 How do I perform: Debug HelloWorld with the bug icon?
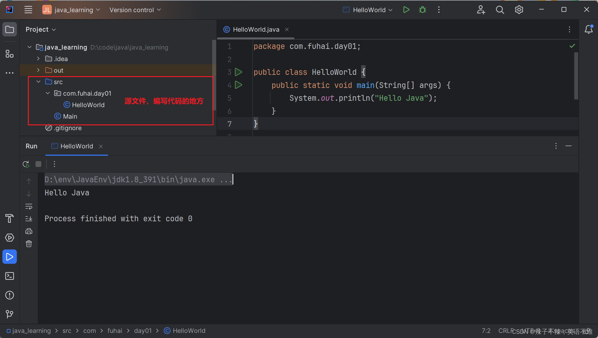(423, 10)
